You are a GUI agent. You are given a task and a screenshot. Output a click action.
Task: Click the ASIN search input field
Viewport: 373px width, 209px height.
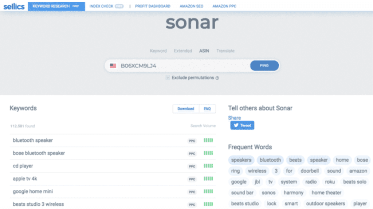pyautogui.click(x=184, y=66)
